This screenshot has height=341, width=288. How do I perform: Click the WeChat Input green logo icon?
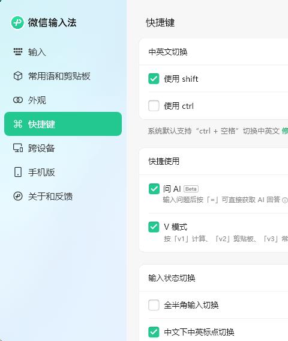pos(17,22)
